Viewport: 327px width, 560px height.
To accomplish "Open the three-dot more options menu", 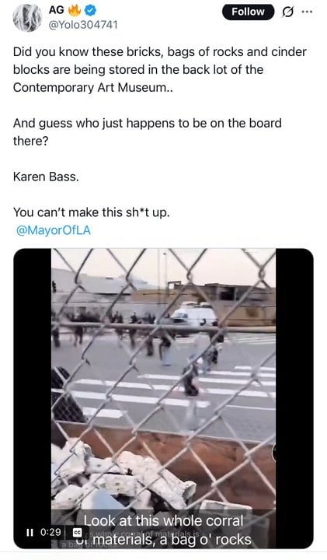I will click(x=307, y=12).
